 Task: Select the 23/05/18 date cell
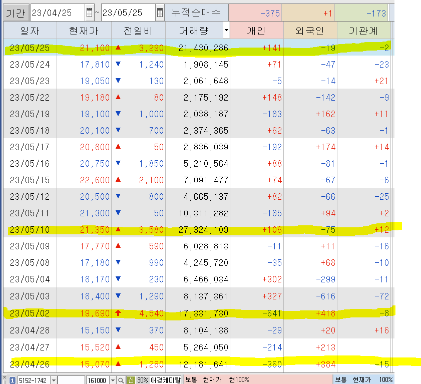[x=30, y=131]
